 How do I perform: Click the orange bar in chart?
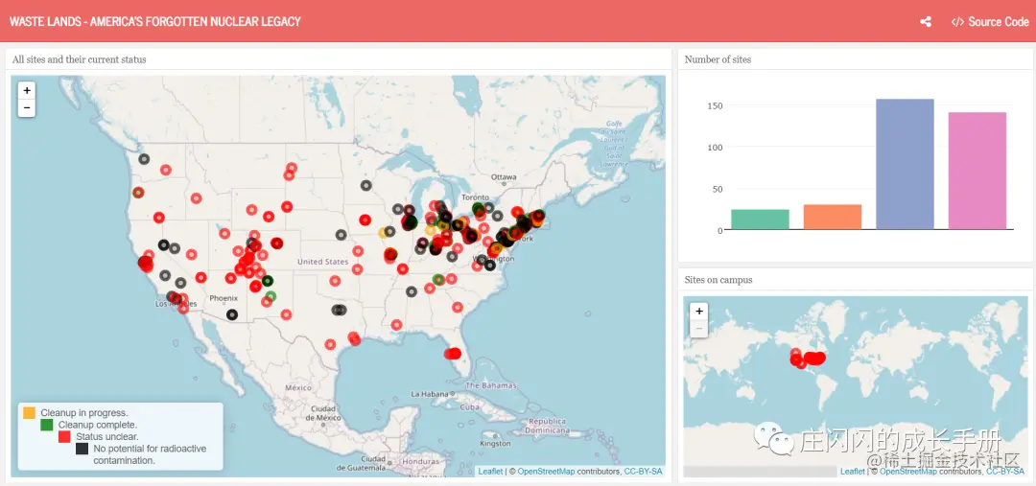[833, 217]
